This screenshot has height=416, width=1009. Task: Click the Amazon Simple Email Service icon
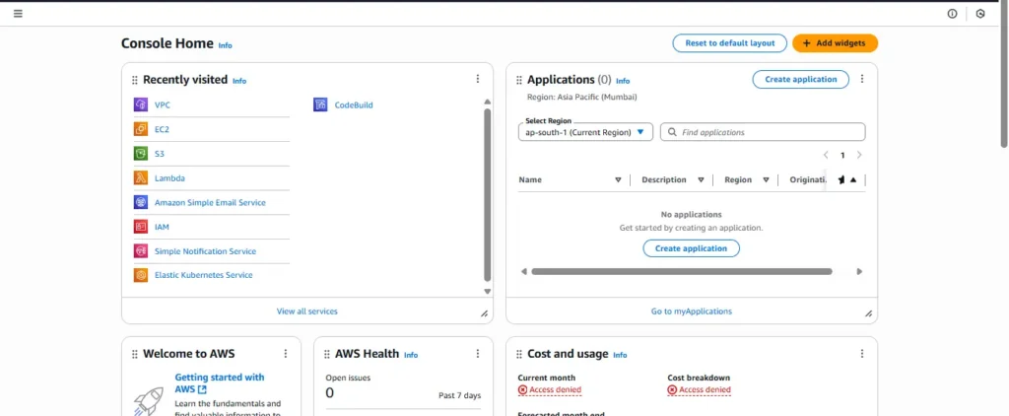(x=141, y=202)
